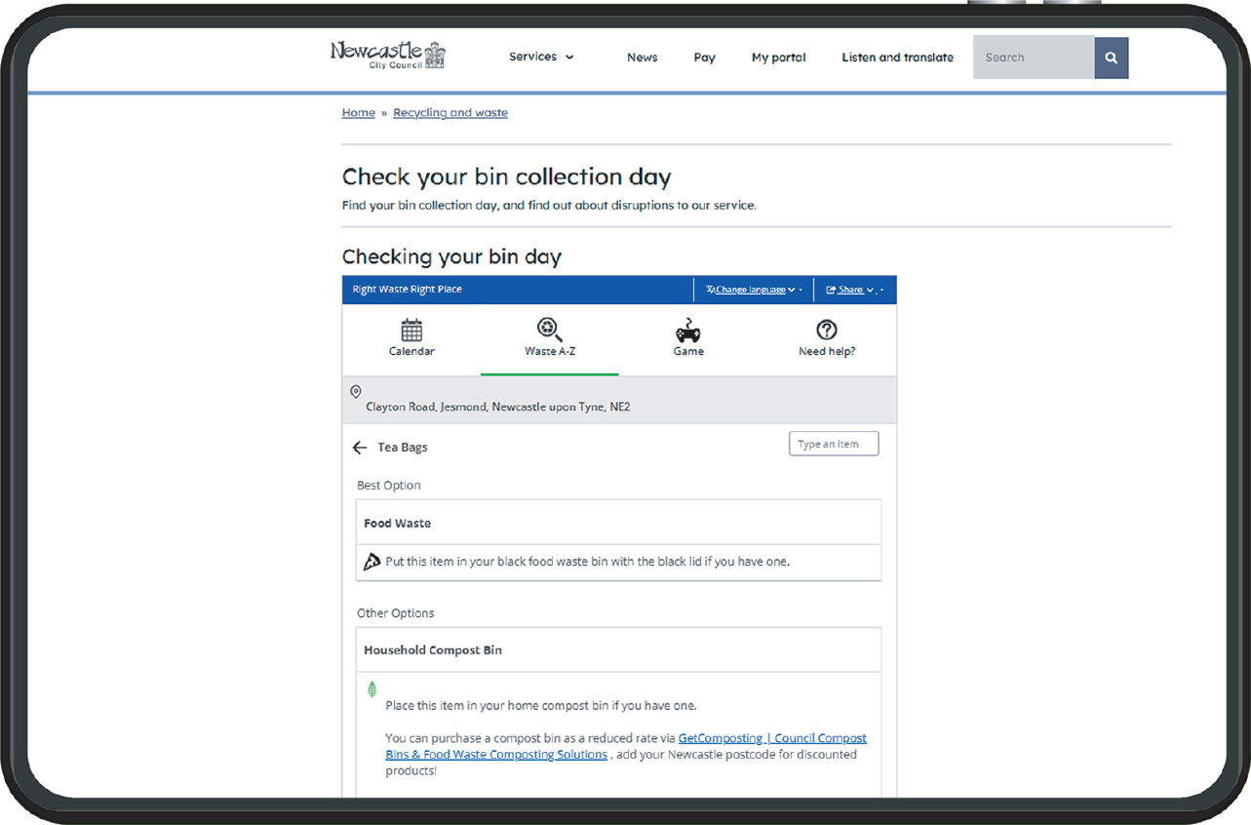Click the Newcastle City Council logo
This screenshot has height=825, width=1251.
[x=387, y=55]
